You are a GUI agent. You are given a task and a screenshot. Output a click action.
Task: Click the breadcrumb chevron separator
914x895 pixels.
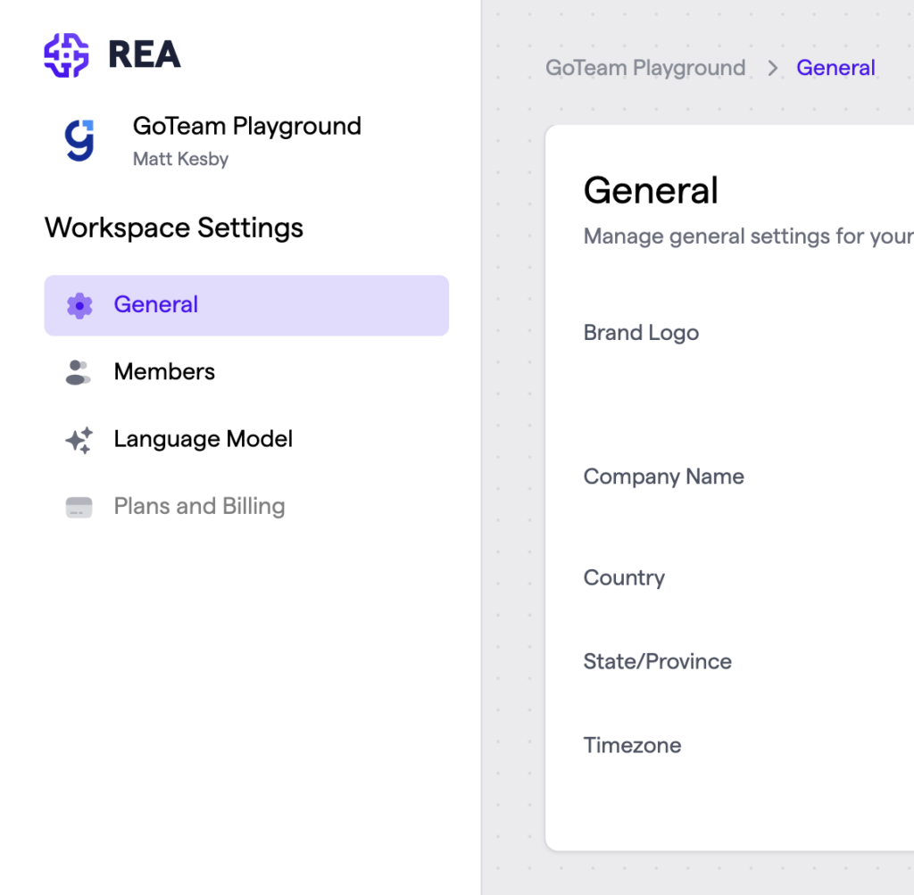click(773, 68)
